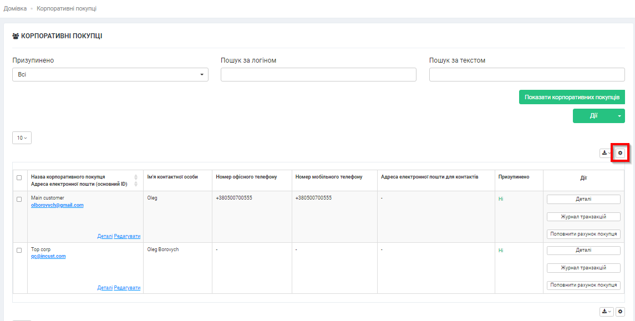Image resolution: width=635 pixels, height=321 pixels.
Task: Click into Пошук за логіном field
Action: tap(318, 75)
